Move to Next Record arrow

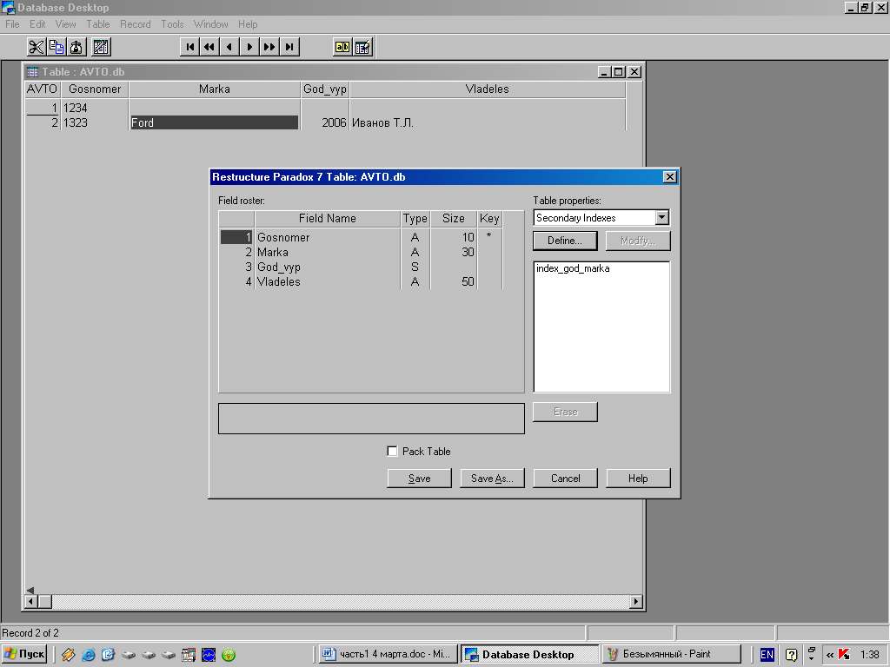(249, 47)
